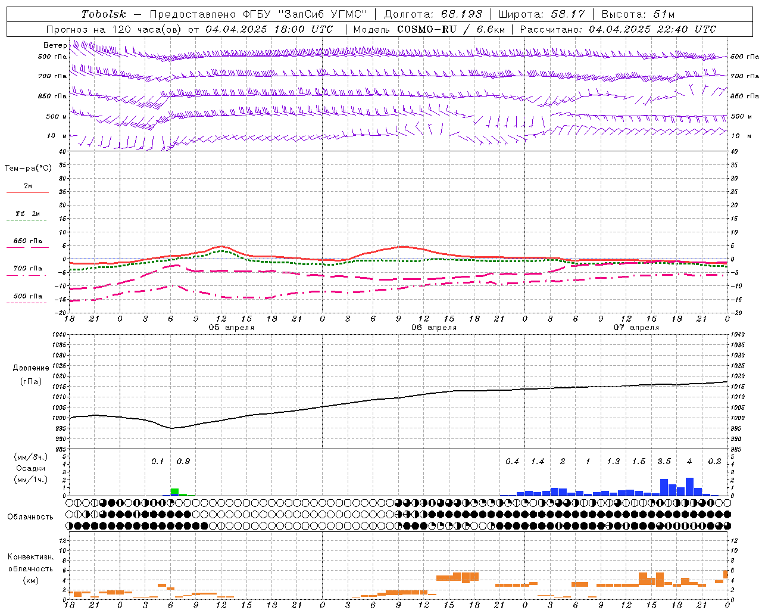Click the 'Высота: 51м' header field
This screenshot has height=610, width=762.
click(638, 14)
